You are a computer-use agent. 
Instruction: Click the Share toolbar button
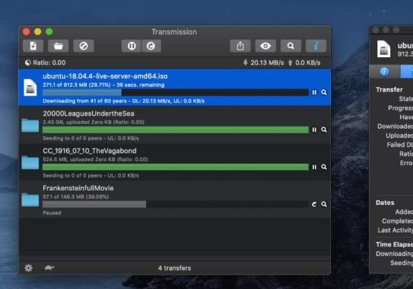240,46
